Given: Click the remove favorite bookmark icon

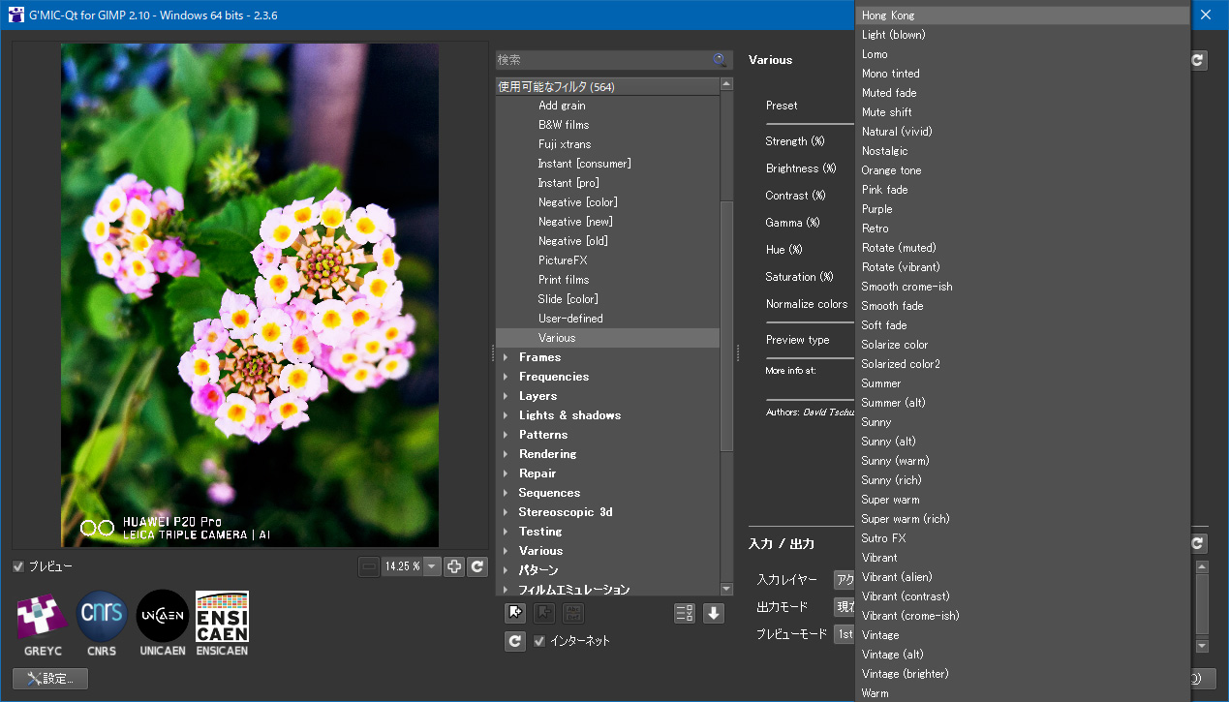Looking at the screenshot, I should click(544, 613).
